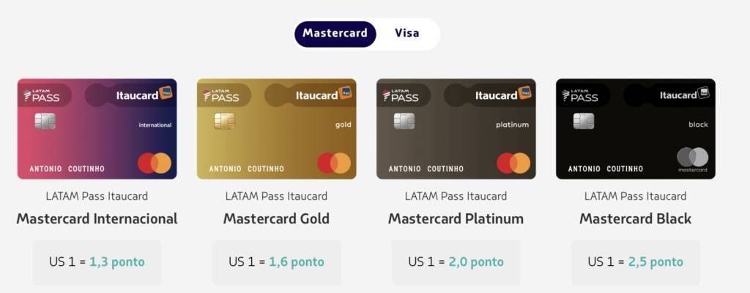Click the grey mastercard logo on Black card

[x=693, y=160]
